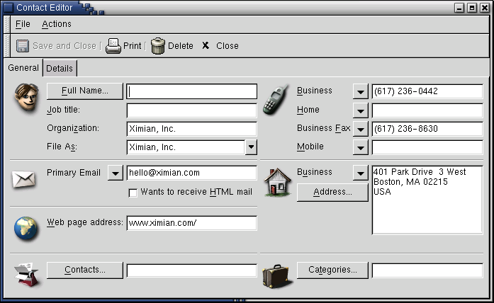The width and height of the screenshot is (494, 303).
Task: Click the Print printer icon in toolbar
Action: [113, 45]
